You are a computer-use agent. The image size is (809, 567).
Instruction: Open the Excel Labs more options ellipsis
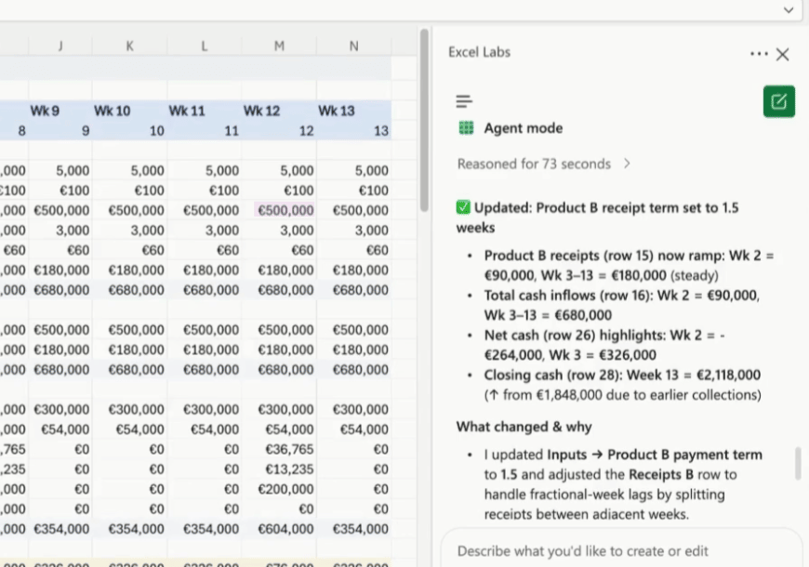pos(759,54)
